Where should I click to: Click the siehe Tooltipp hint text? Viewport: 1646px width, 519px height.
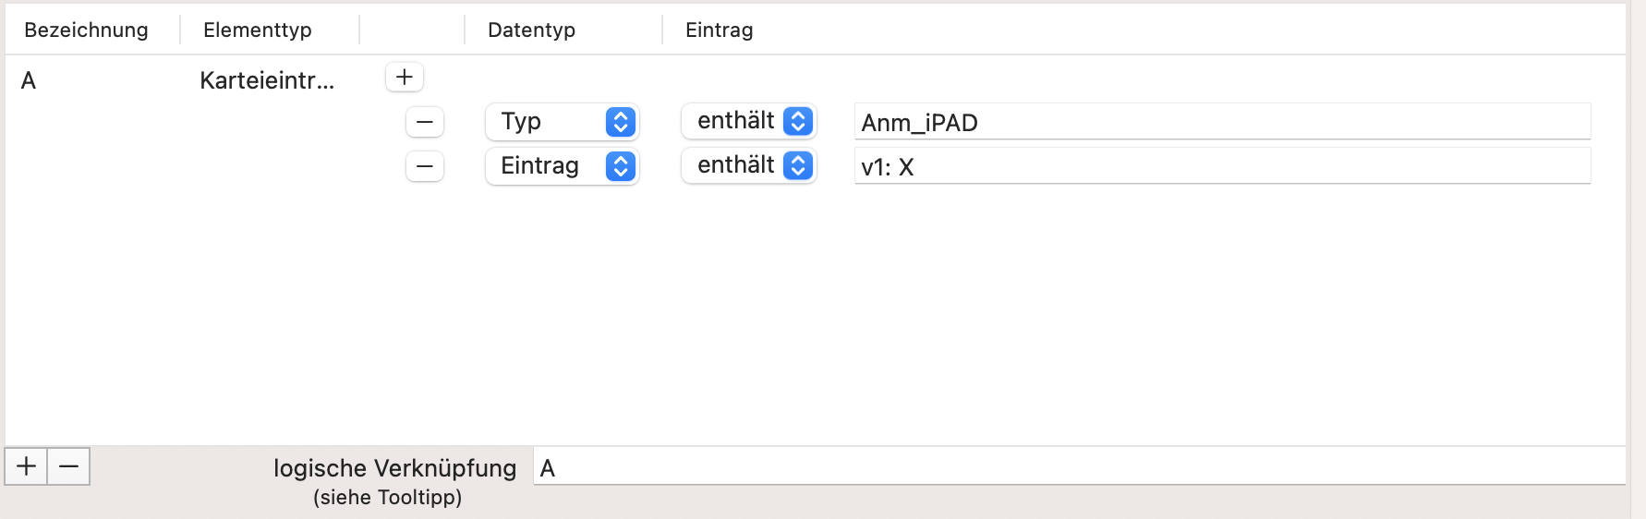(x=388, y=498)
